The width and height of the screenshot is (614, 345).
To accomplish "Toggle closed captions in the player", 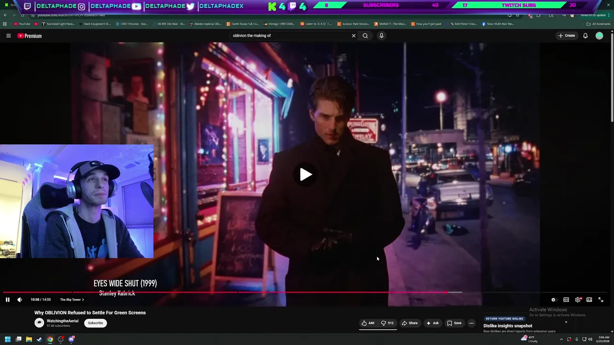I will pos(566,299).
